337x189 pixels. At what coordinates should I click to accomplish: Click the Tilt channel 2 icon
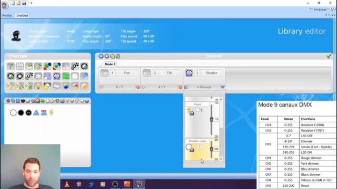point(146,73)
